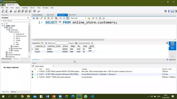The height and width of the screenshot is (99, 177).
Task: Click the editor horizontal scrollbar
Action: (x=69, y=40)
